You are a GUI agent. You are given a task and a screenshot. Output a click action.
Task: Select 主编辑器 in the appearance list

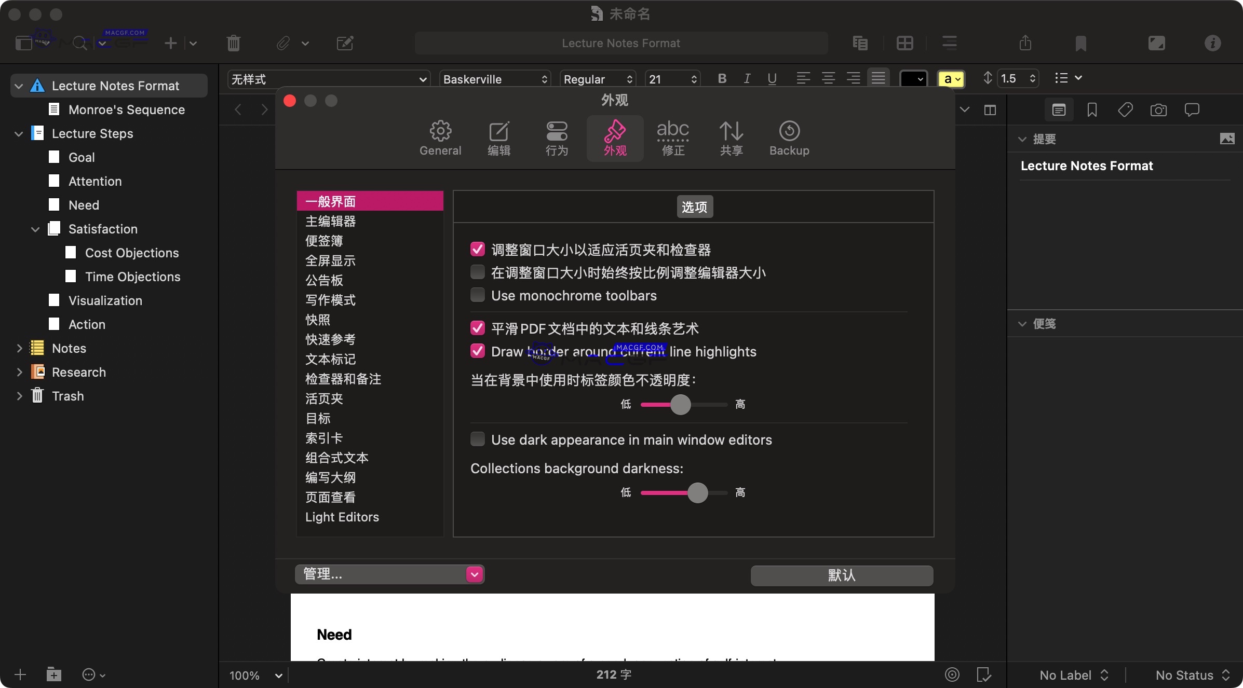coord(331,221)
